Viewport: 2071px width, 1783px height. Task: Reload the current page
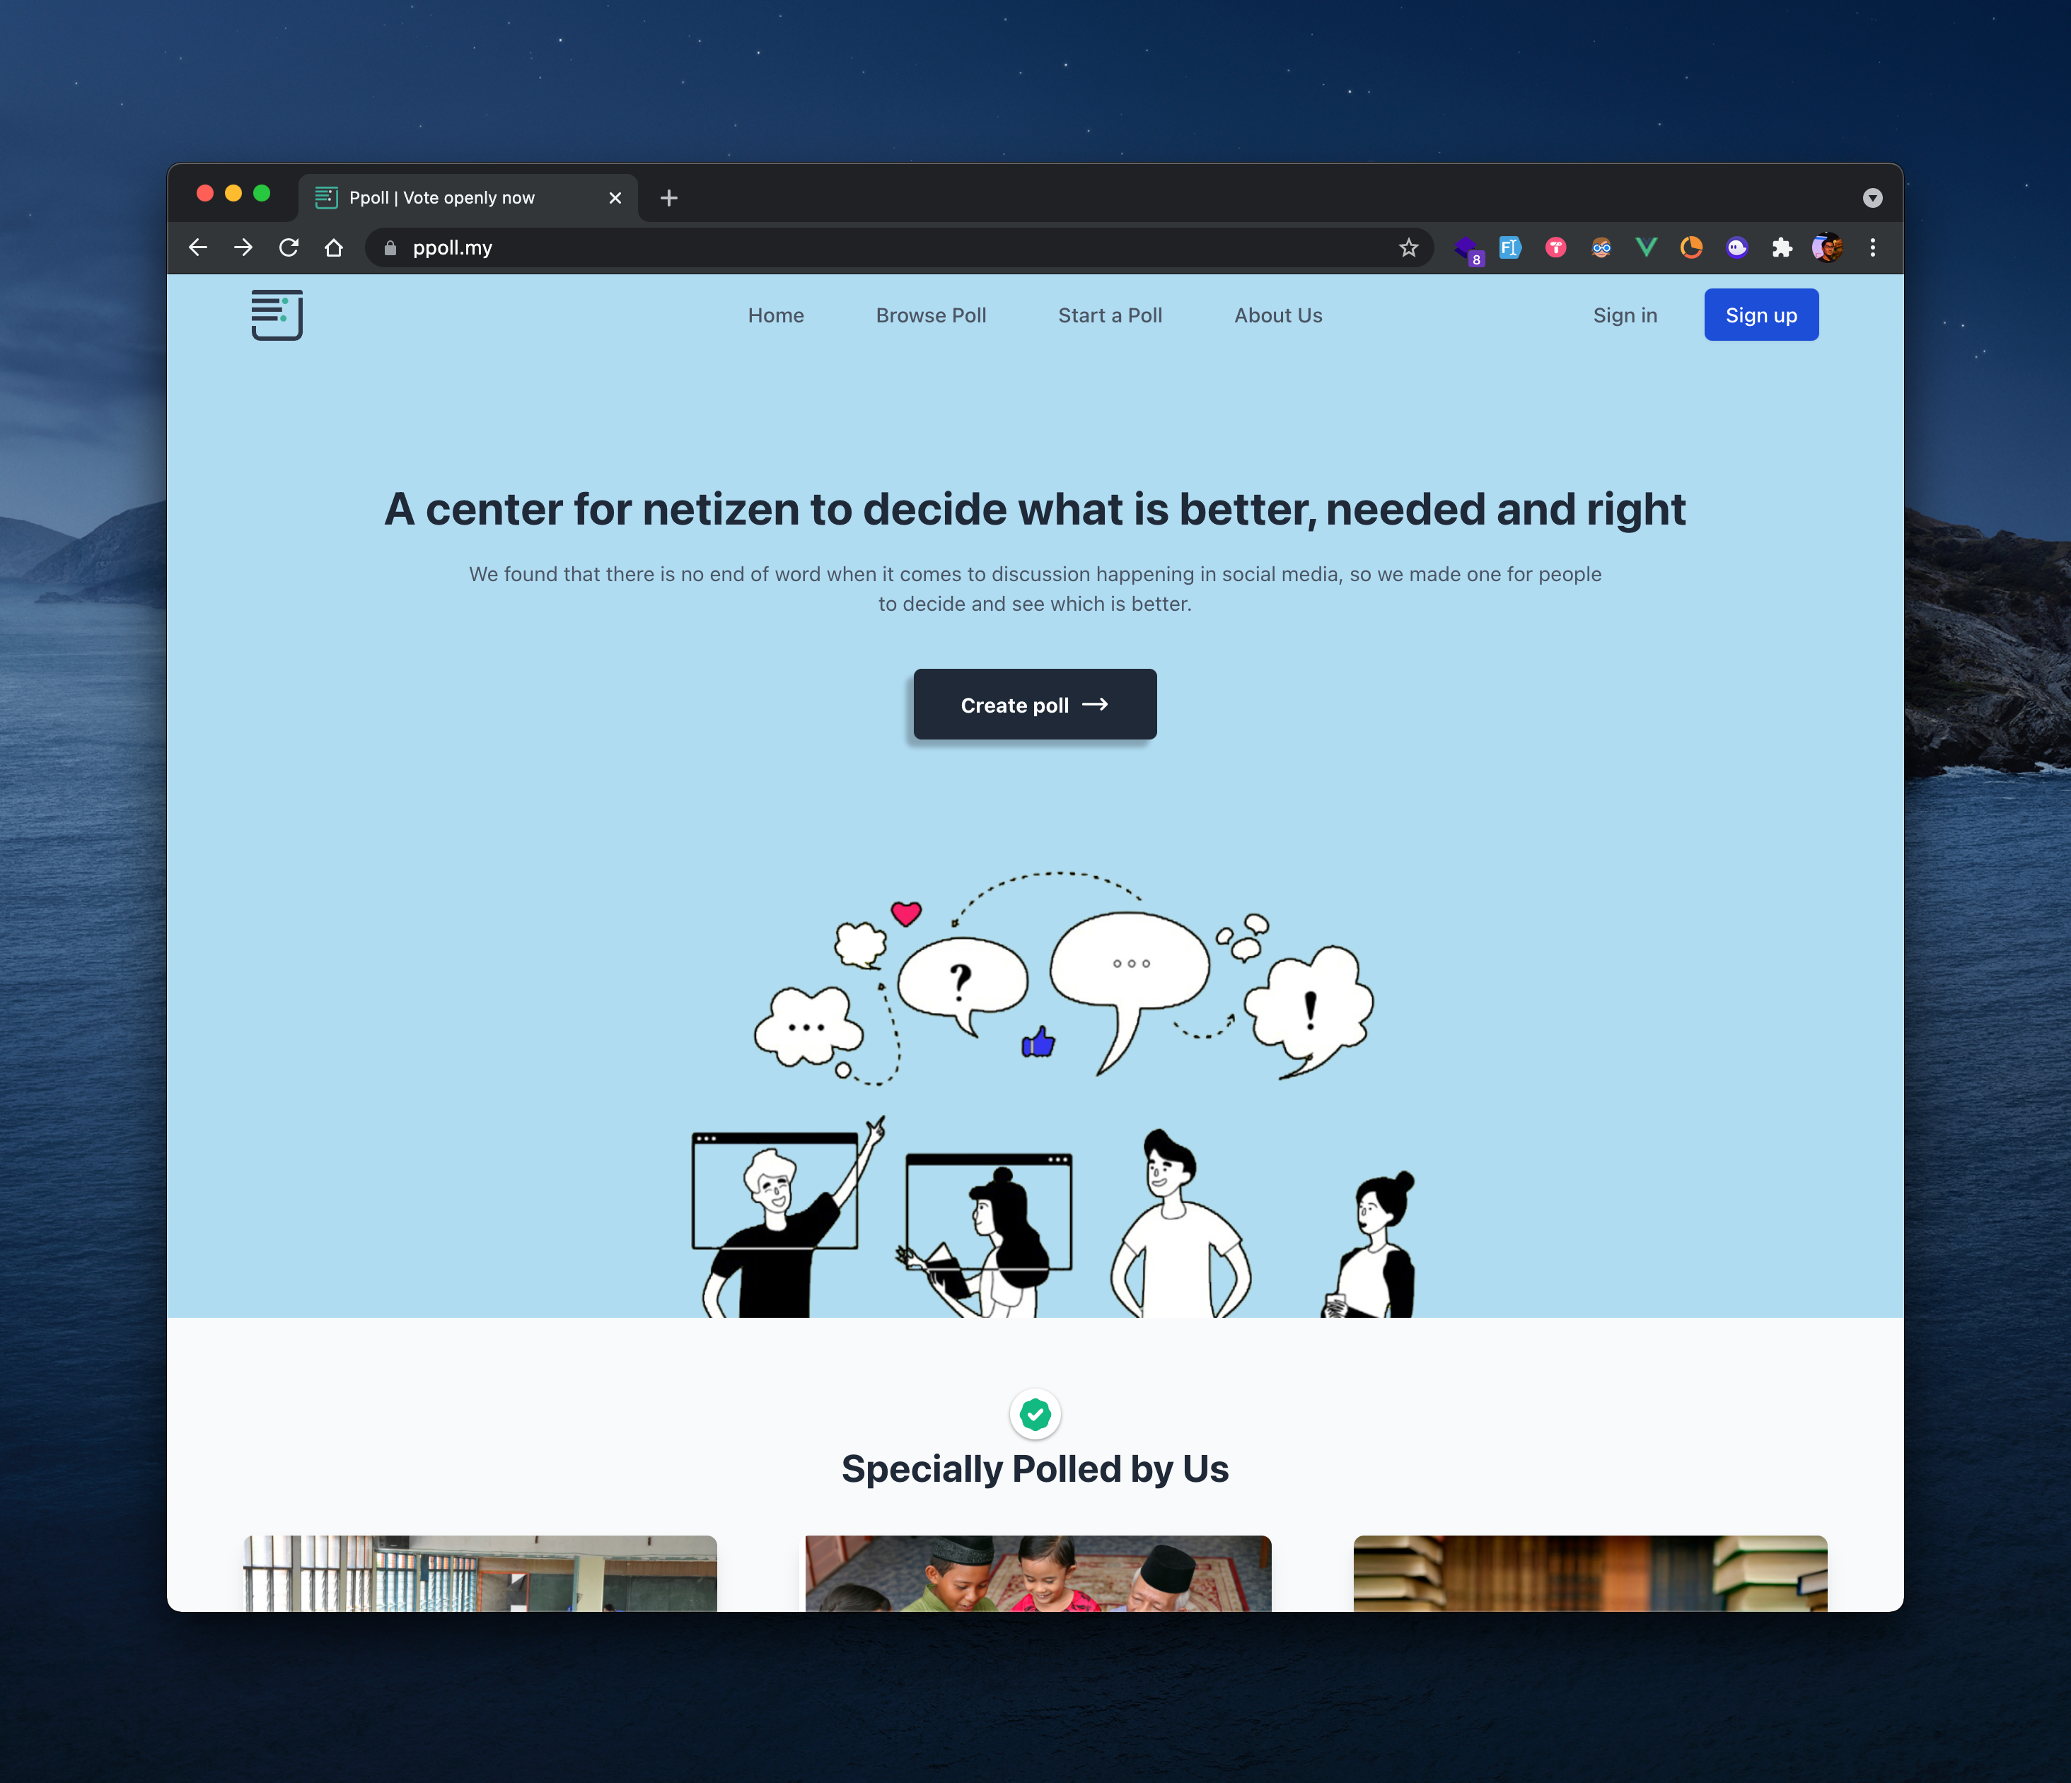pyautogui.click(x=289, y=247)
